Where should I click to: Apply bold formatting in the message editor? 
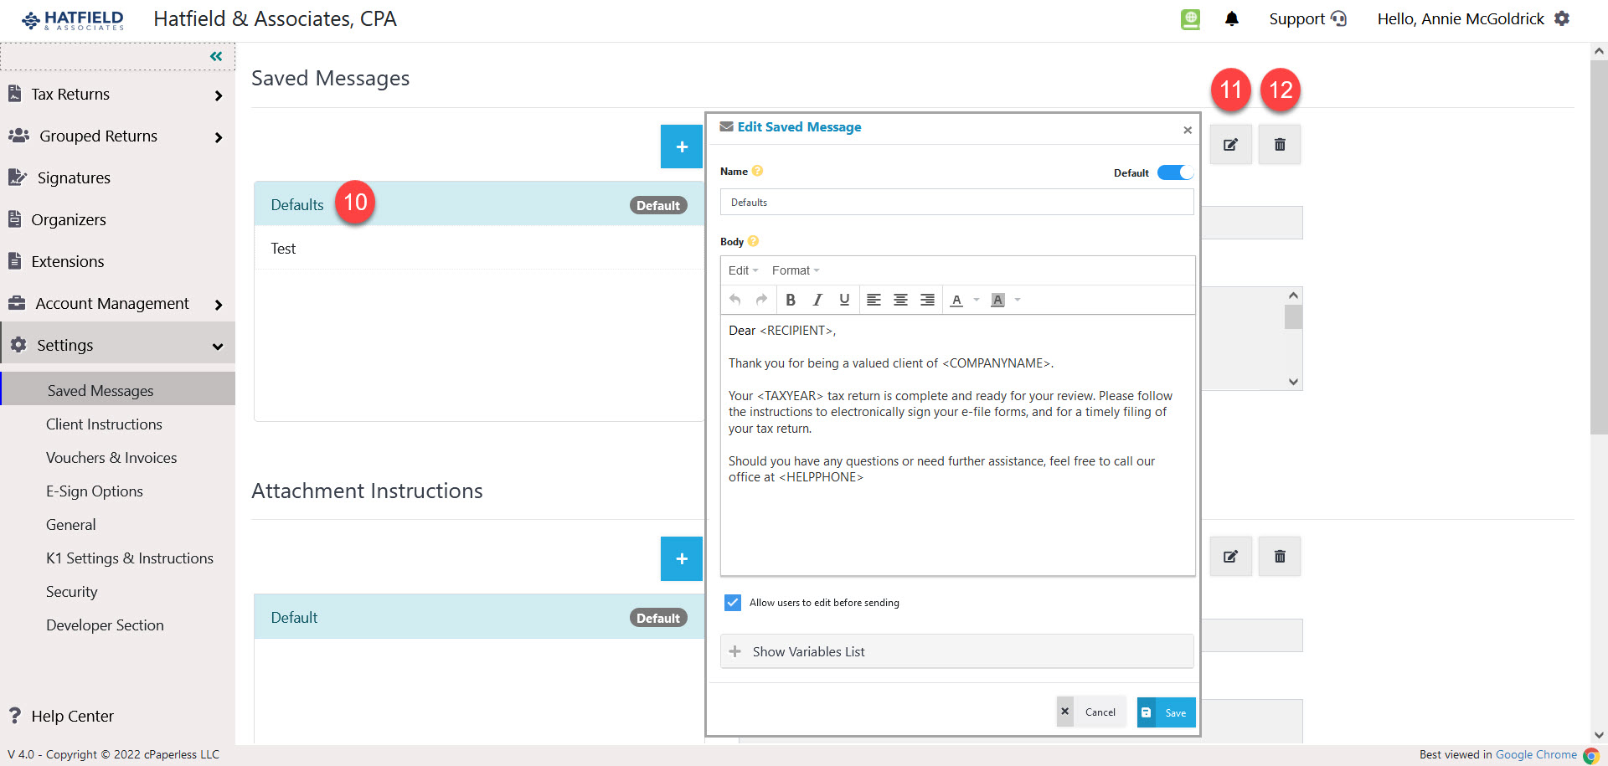coord(791,300)
